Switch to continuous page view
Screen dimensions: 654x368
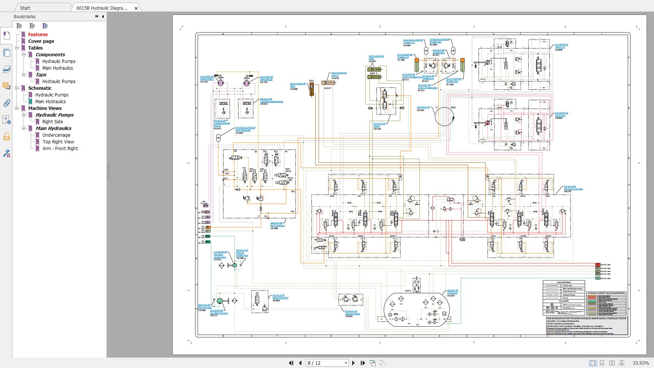point(602,363)
